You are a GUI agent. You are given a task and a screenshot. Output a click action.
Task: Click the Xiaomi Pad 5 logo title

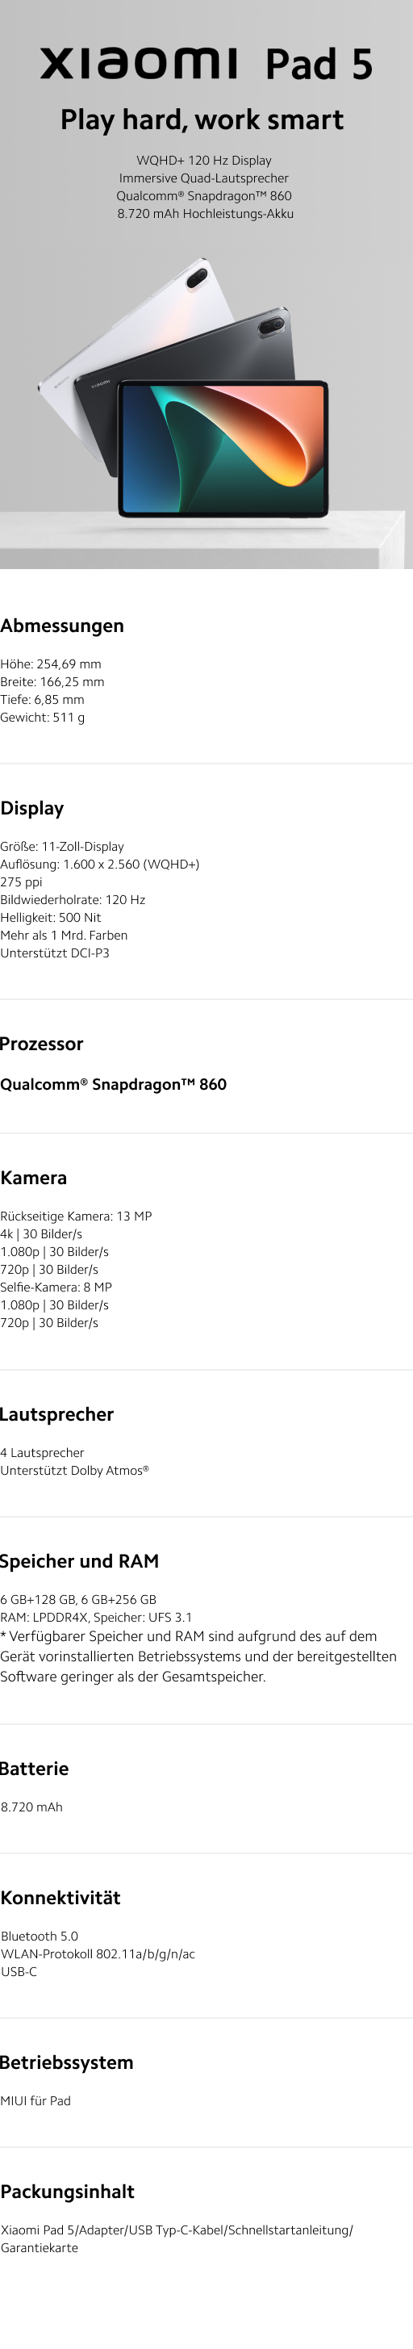(x=206, y=64)
